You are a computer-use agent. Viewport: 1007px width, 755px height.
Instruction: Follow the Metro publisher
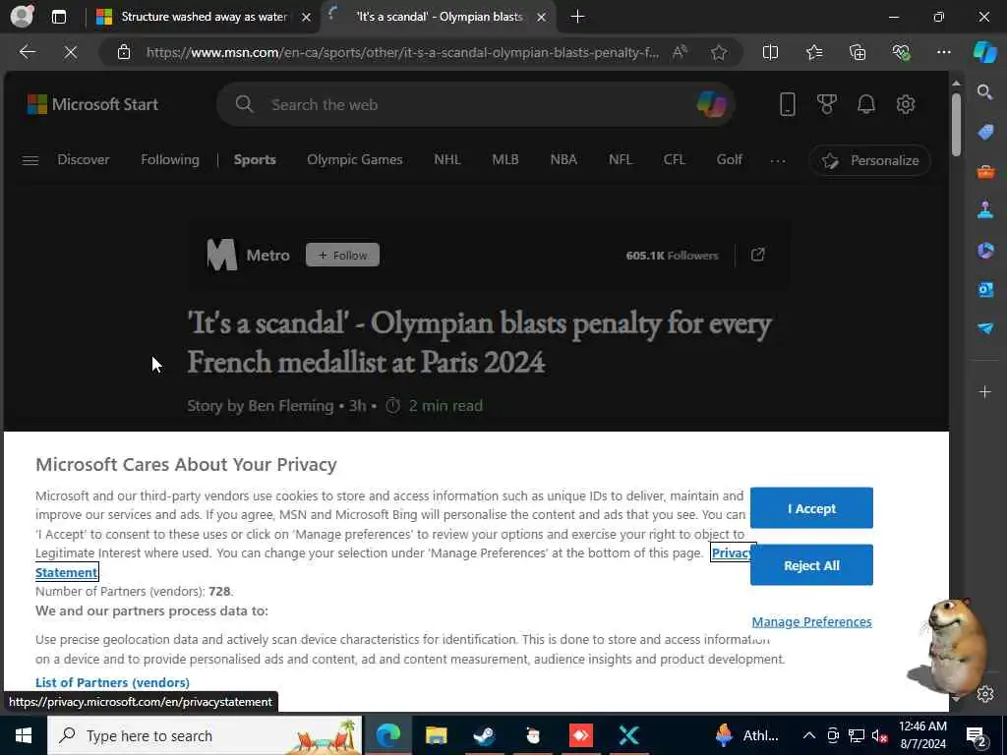[x=342, y=255]
